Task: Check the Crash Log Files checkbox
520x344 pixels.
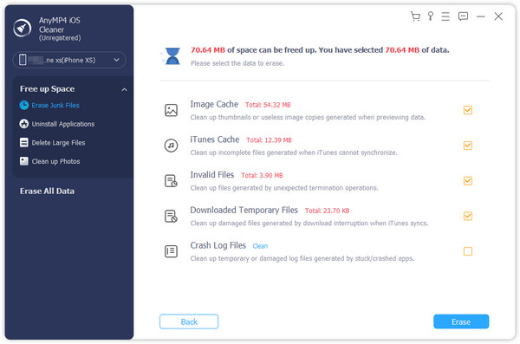Action: (x=468, y=251)
